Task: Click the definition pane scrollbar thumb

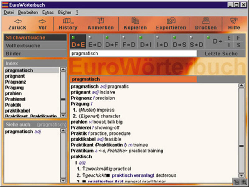Action: point(242,146)
